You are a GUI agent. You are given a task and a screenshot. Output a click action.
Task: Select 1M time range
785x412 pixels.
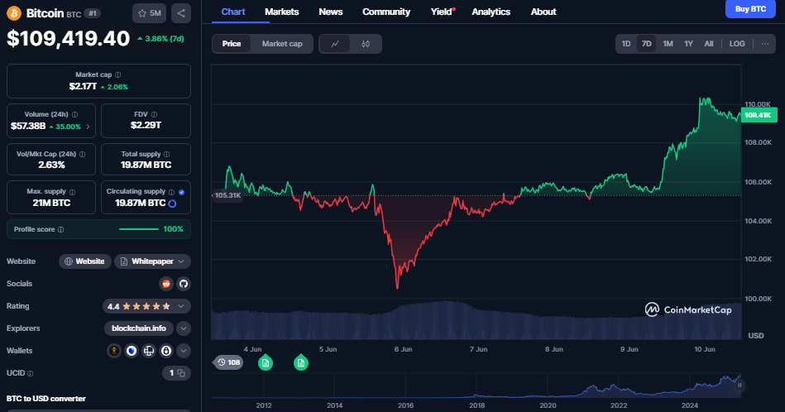668,44
